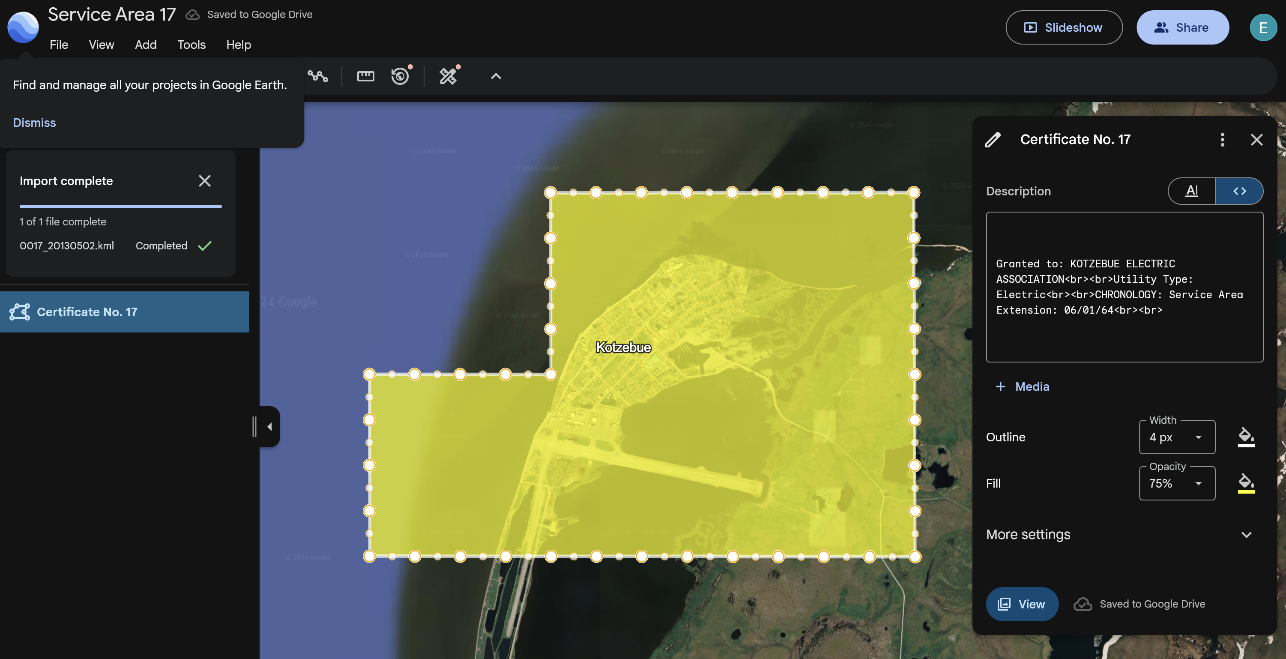The image size is (1286, 659).
Task: Pick the yellow fill color swatch
Action: tap(1247, 483)
